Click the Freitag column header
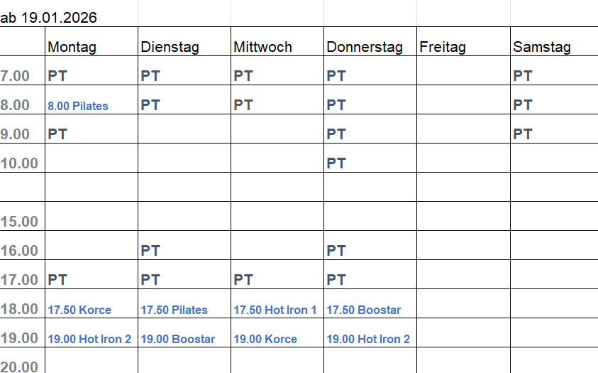This screenshot has width=598, height=373. point(443,47)
